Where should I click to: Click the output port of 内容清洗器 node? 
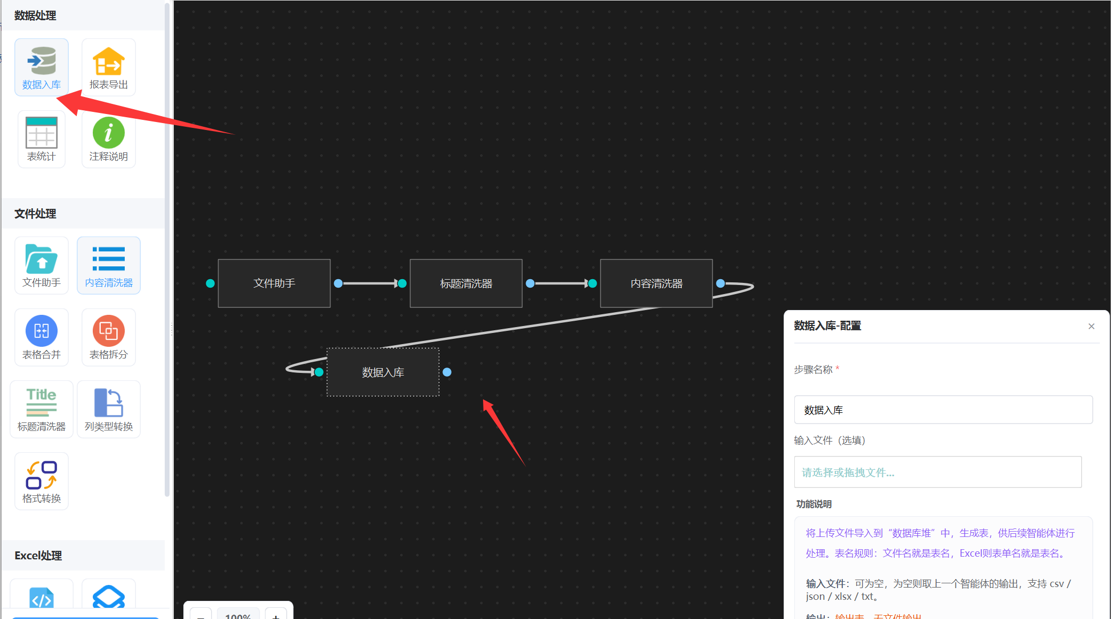720,283
